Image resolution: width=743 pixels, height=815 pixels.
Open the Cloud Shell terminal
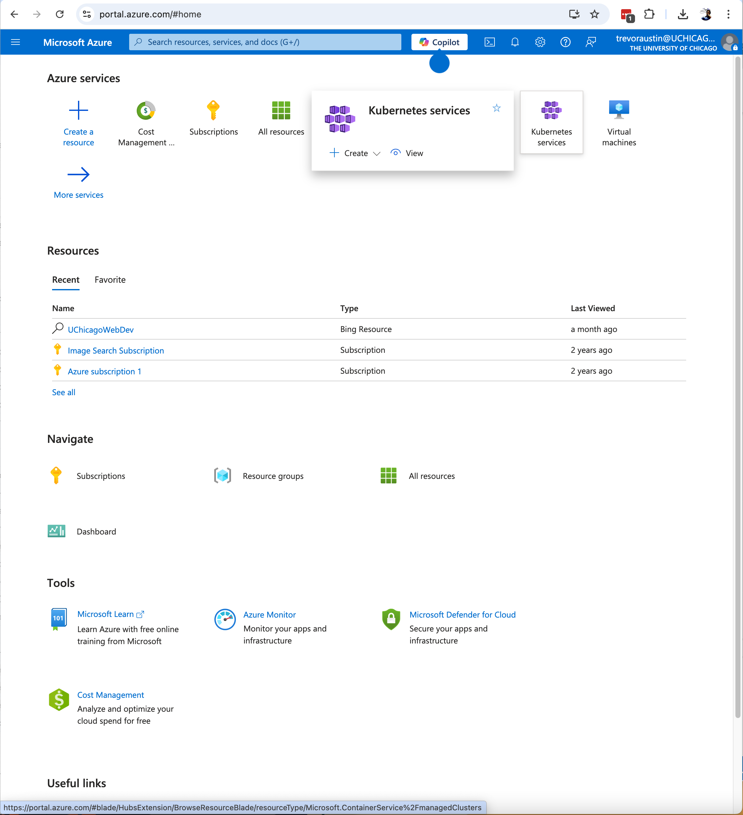489,42
